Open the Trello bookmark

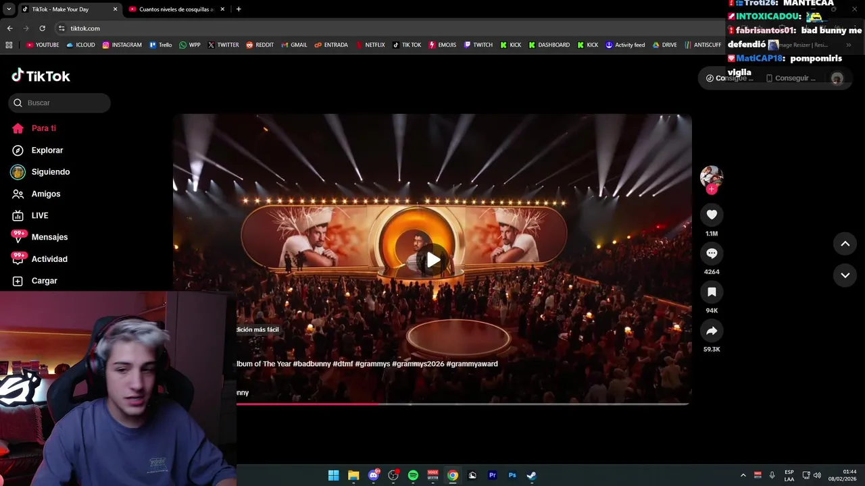pos(161,45)
